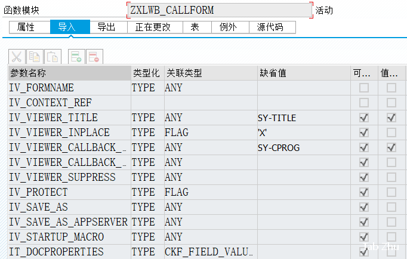Image resolution: width=407 pixels, height=259 pixels.
Task: Click the Paste clipboard icon
Action: pyautogui.click(x=53, y=57)
